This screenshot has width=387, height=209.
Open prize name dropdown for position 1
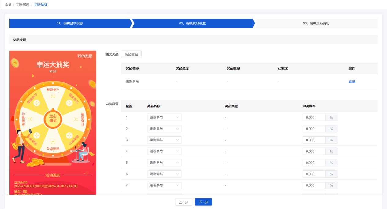[x=164, y=117]
